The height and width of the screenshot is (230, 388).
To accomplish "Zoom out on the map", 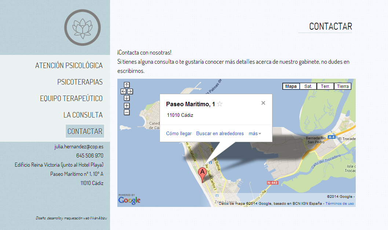I will (x=127, y=112).
